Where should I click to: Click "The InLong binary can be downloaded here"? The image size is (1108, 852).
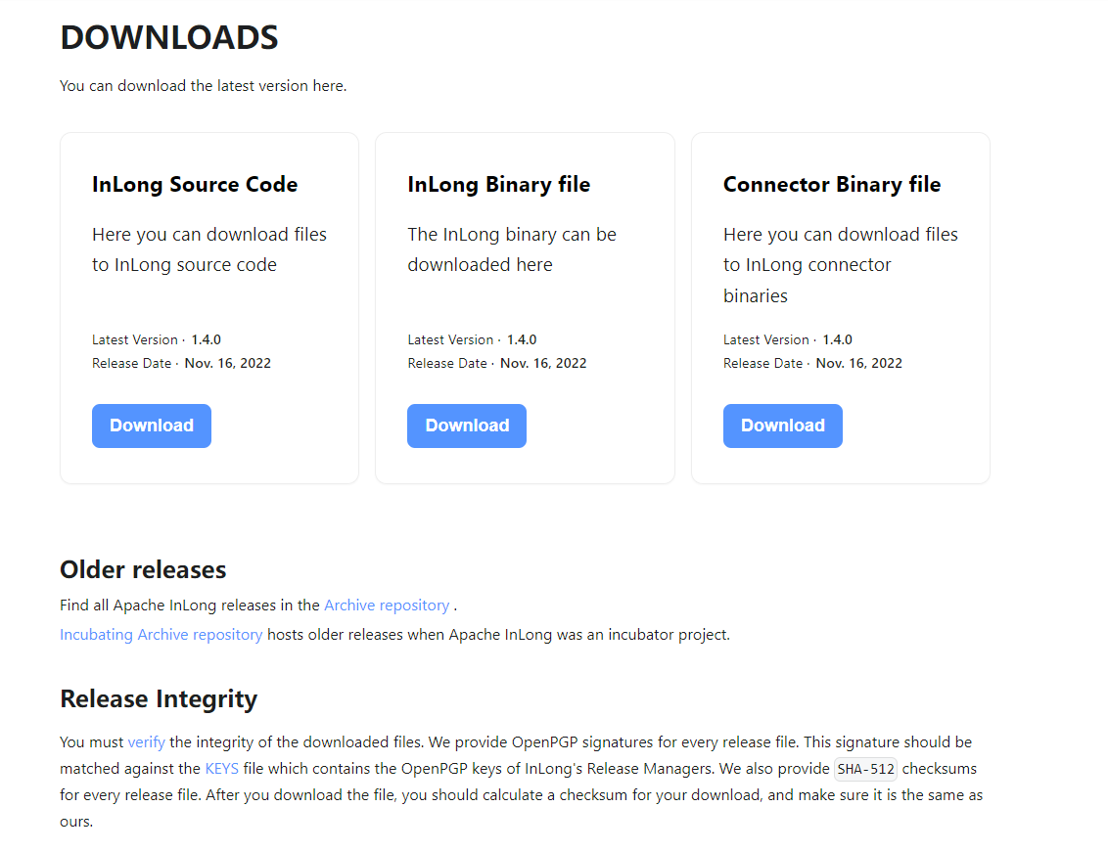click(512, 249)
